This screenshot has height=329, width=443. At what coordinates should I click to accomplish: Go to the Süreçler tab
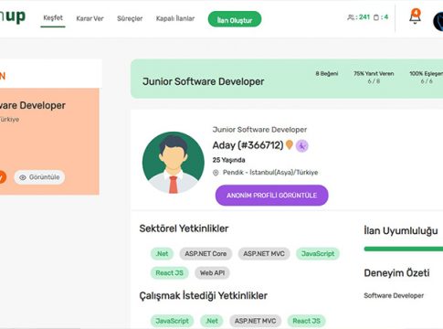pos(130,18)
